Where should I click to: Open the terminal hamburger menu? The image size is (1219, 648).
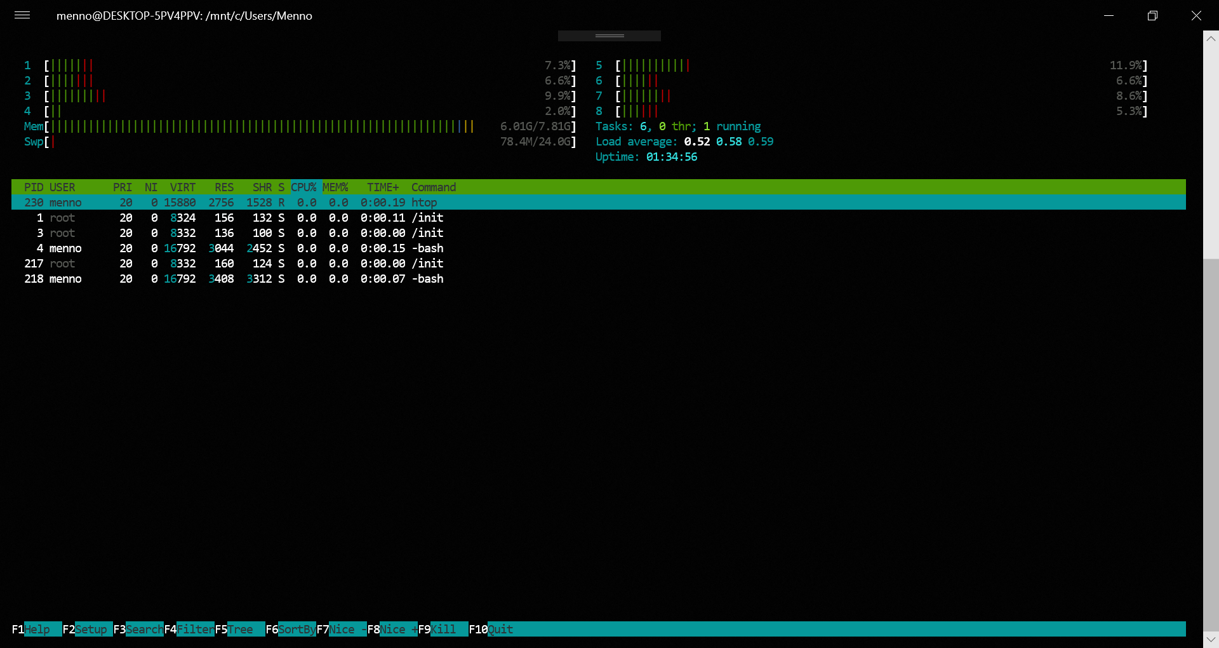[x=22, y=15]
